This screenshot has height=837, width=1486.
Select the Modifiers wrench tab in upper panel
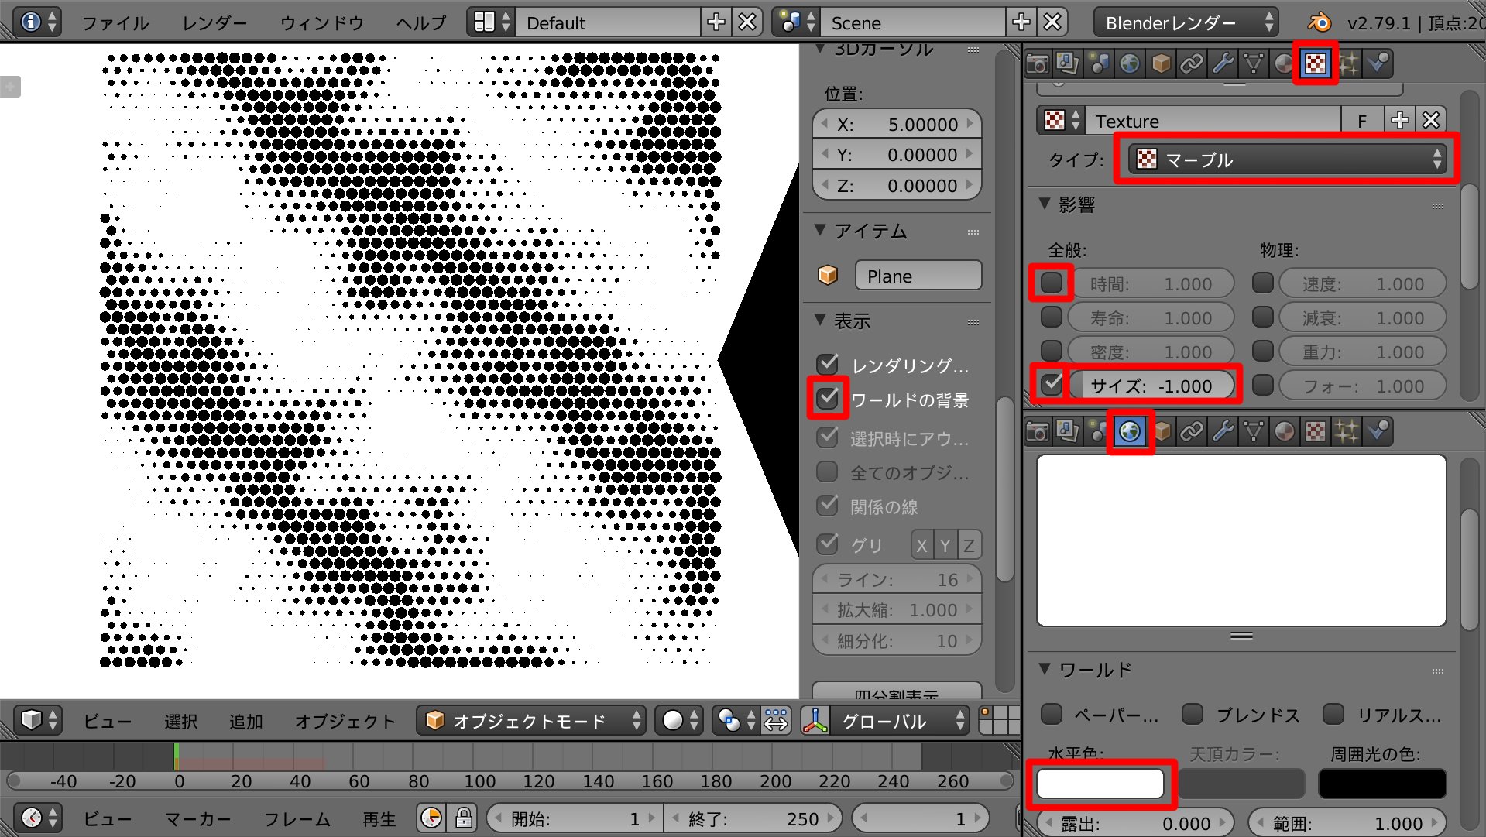click(x=1223, y=63)
